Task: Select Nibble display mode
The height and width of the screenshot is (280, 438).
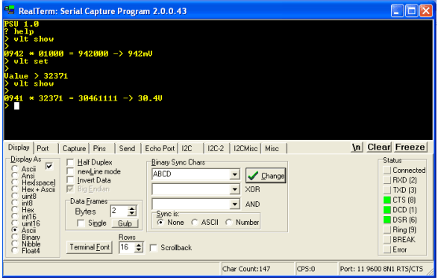Action: point(14,244)
